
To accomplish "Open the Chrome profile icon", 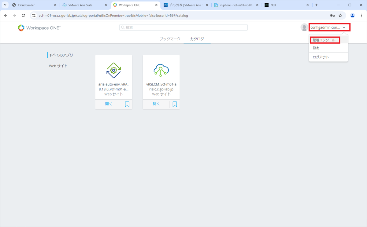I will 352,15.
